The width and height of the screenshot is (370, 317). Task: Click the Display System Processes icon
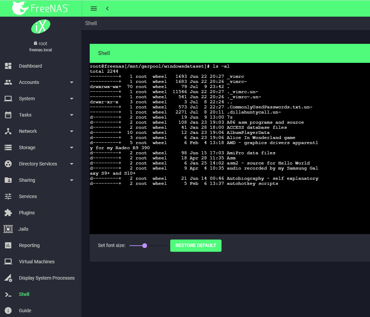tap(8, 278)
